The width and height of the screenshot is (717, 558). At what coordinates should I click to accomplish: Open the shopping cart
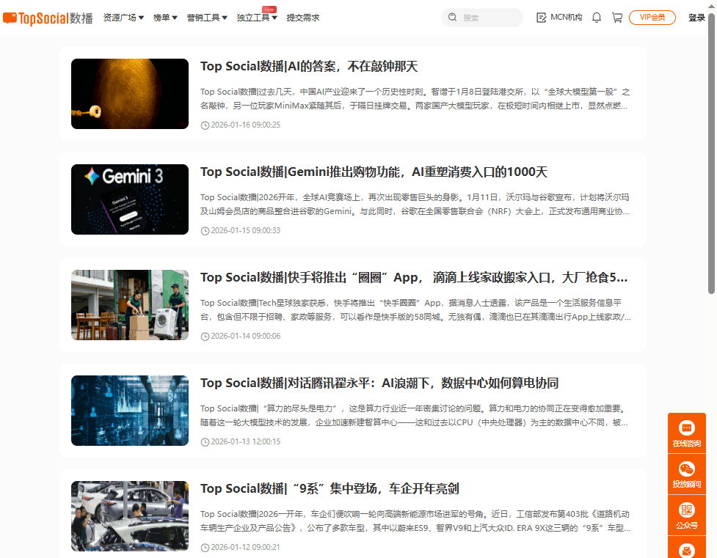tap(617, 18)
